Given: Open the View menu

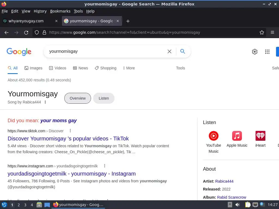Looking at the screenshot, I should 26,11.
